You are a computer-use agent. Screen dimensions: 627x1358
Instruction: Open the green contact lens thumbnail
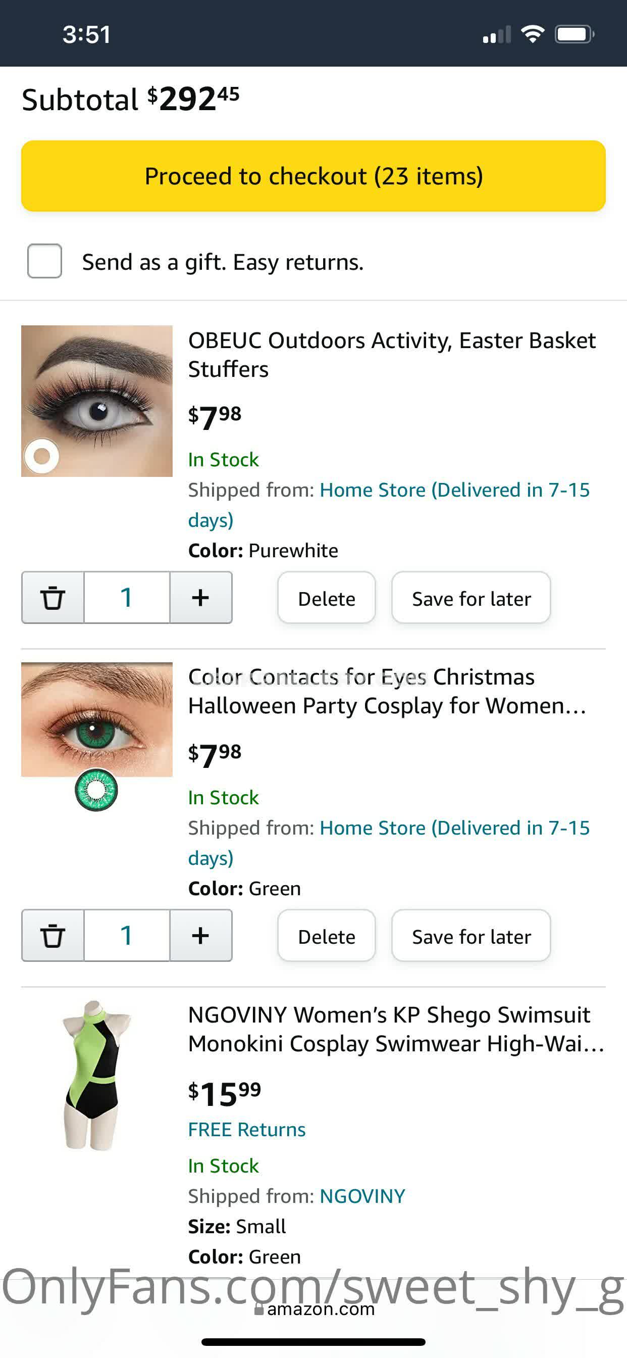97,733
